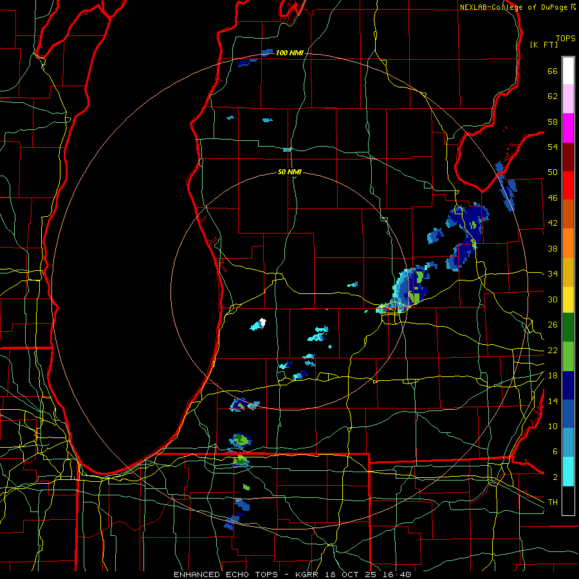The image size is (579, 579).
Task: Click the 100 NMI range ring label
Action: click(289, 53)
